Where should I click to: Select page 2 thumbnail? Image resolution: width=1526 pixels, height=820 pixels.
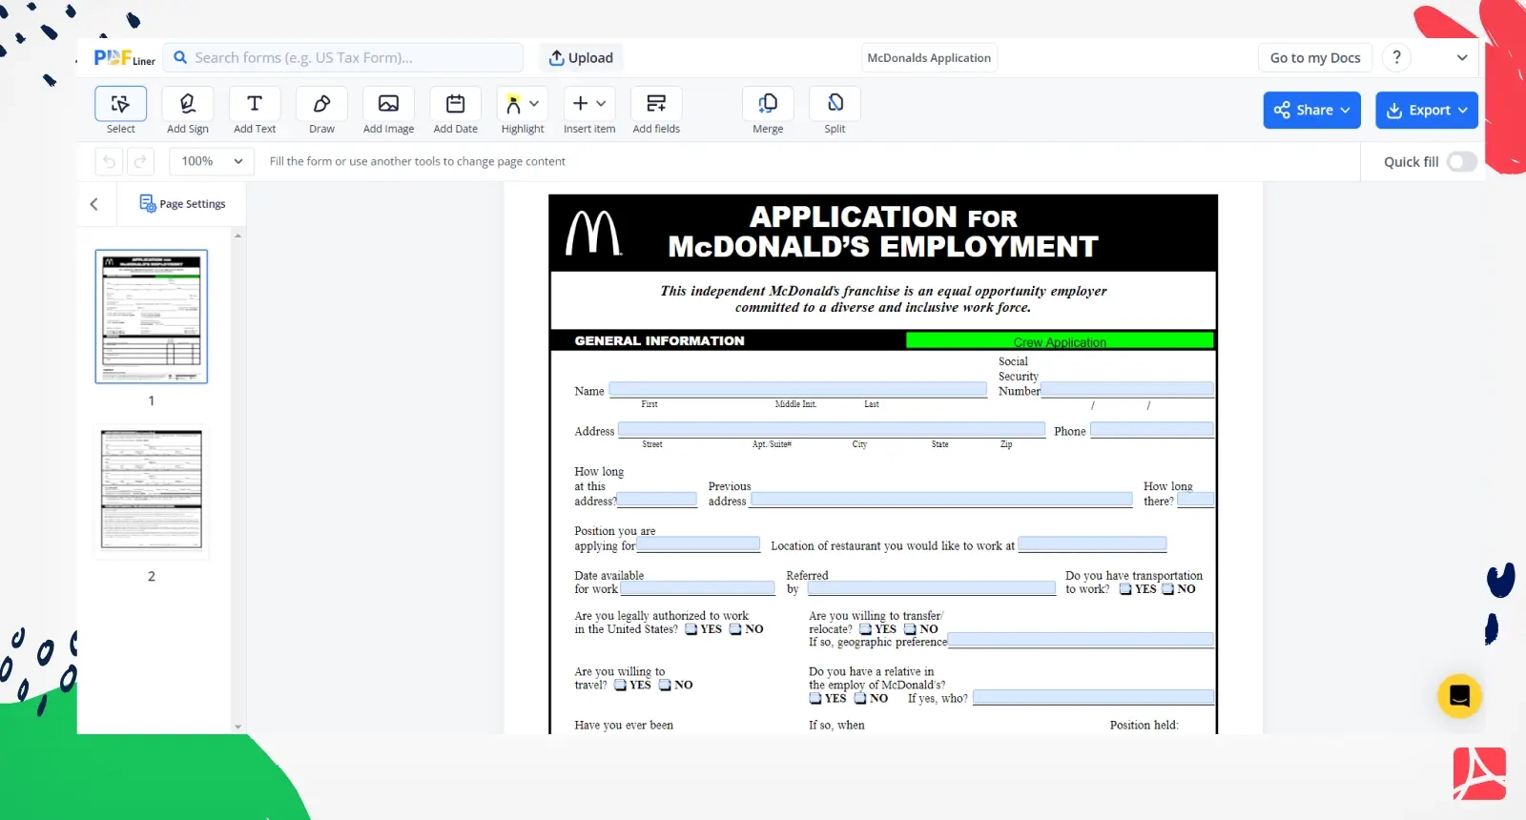[x=152, y=490]
